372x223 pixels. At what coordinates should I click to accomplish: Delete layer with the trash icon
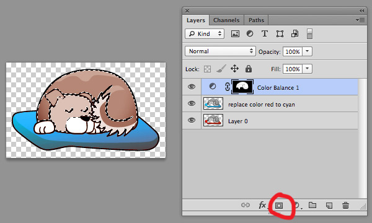(x=346, y=205)
